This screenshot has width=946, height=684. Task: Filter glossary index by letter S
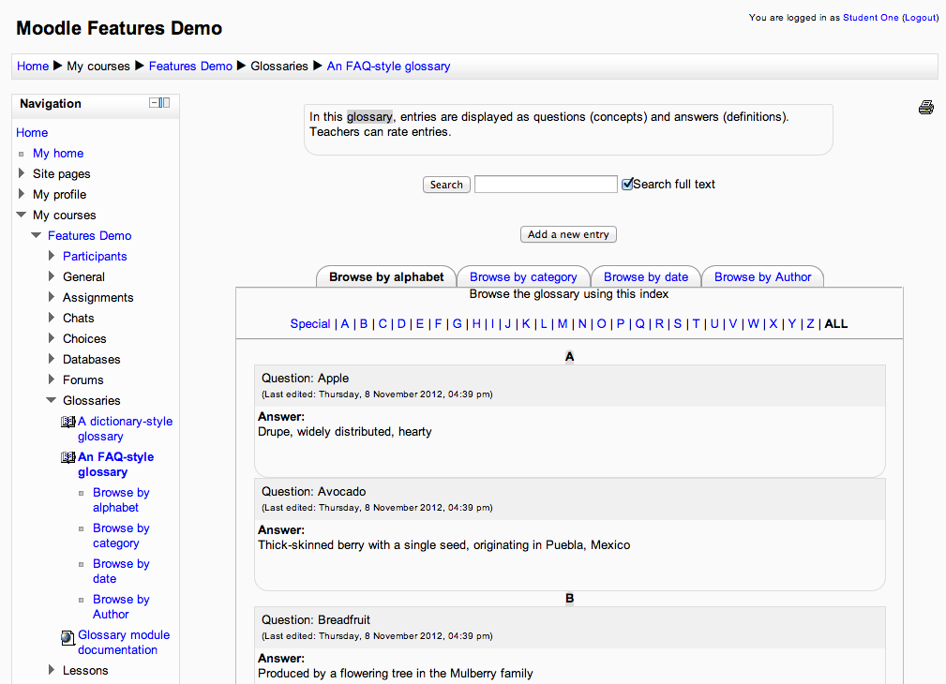pyautogui.click(x=678, y=324)
